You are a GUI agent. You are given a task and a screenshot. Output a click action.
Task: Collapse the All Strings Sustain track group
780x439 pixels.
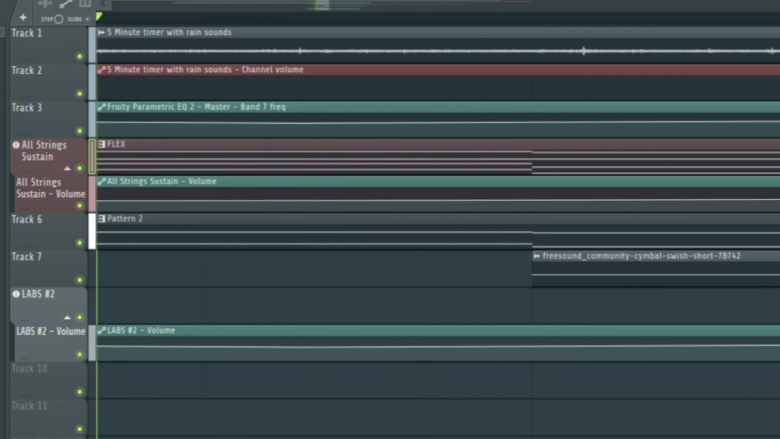pyautogui.click(x=67, y=168)
